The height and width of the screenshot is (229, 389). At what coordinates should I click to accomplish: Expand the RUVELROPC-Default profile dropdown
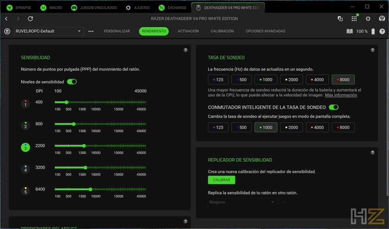coord(49,31)
